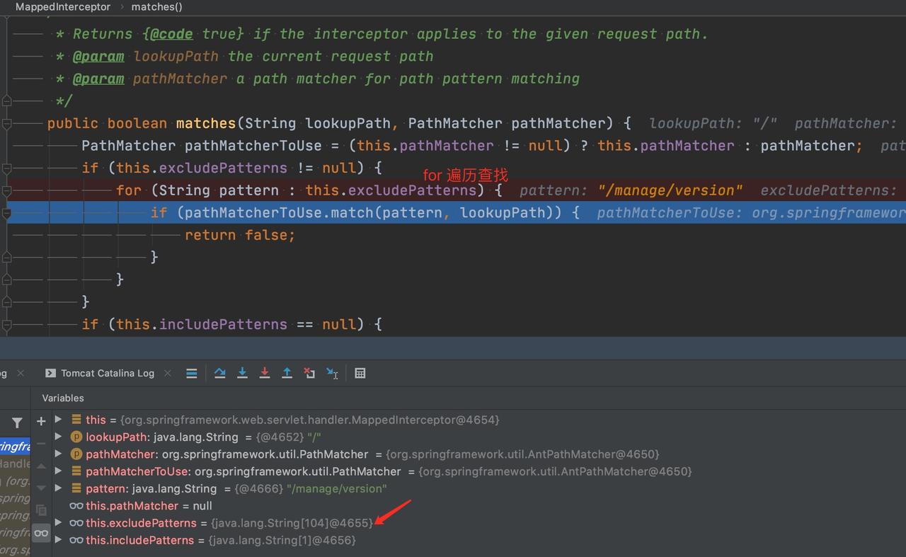Toggle code folding at the matches method
Viewport: 906px width, 557px height.
pyautogui.click(x=7, y=123)
